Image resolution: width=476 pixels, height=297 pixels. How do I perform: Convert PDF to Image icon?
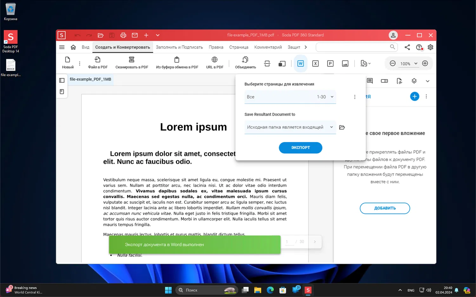[x=345, y=63]
